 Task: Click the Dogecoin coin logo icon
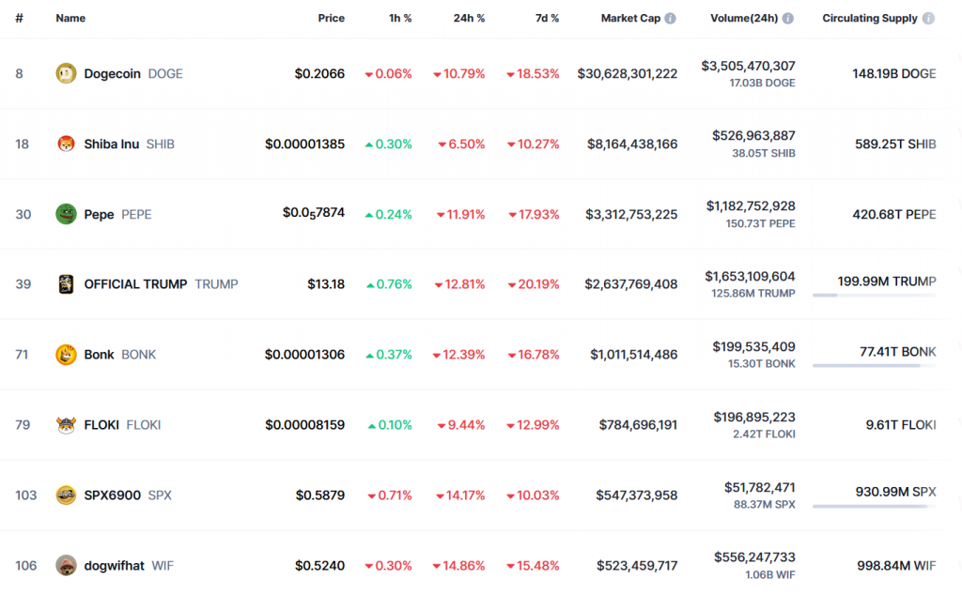click(x=66, y=73)
